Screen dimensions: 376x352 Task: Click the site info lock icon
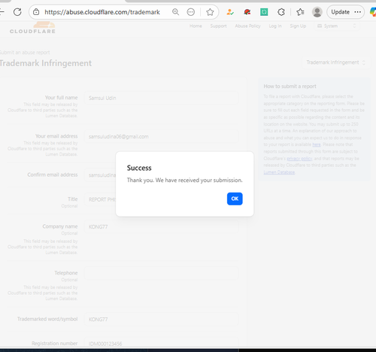[36, 12]
